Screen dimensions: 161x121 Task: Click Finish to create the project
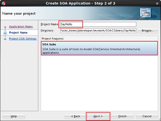pyautogui.click(x=123, y=116)
